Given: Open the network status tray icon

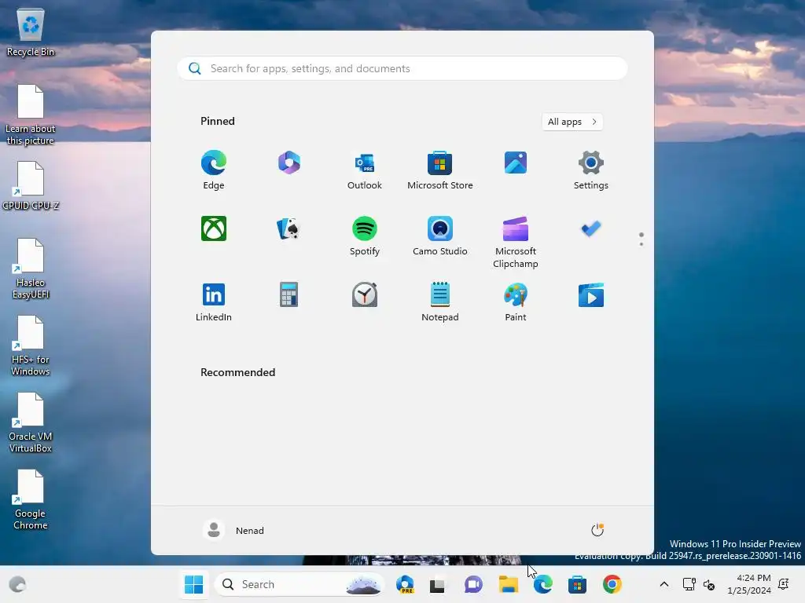Looking at the screenshot, I should (x=689, y=584).
